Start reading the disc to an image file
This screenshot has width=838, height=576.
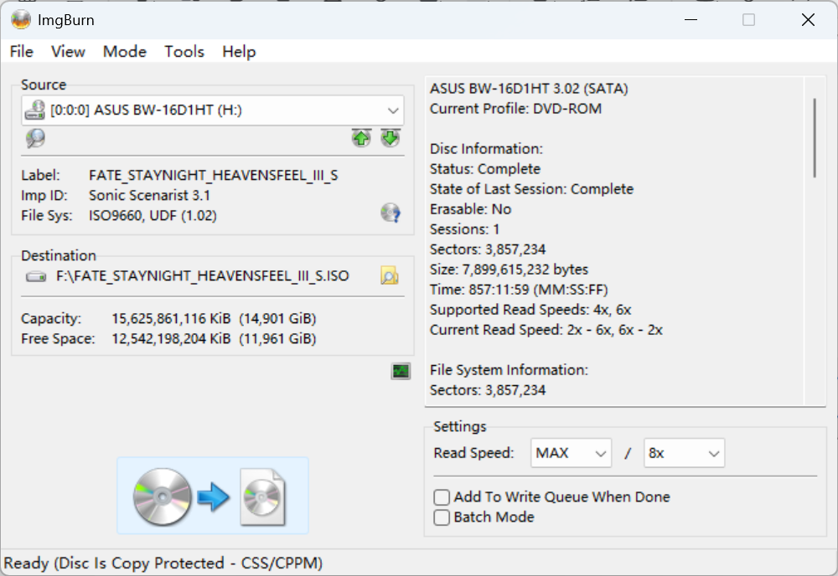click(213, 496)
